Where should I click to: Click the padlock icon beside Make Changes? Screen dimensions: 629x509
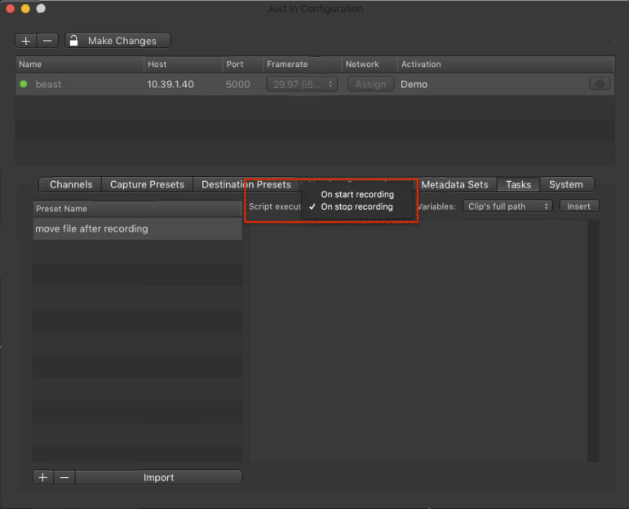point(73,41)
